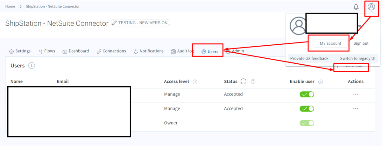Click Provide UX feedback link

309,58
